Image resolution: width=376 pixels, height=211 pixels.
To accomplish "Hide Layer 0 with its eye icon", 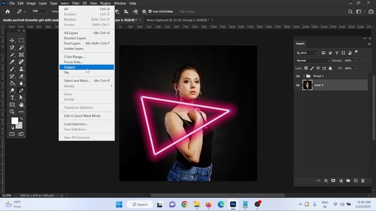I will click(x=298, y=85).
